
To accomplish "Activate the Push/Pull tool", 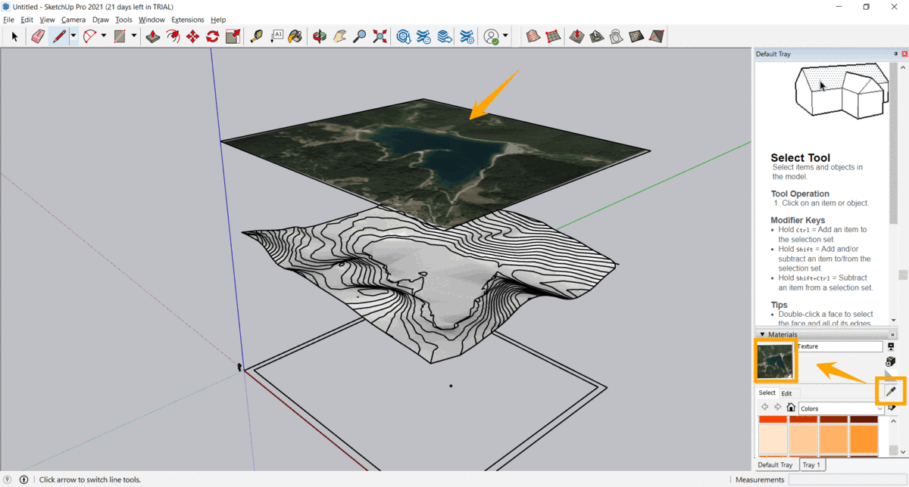I will [153, 36].
